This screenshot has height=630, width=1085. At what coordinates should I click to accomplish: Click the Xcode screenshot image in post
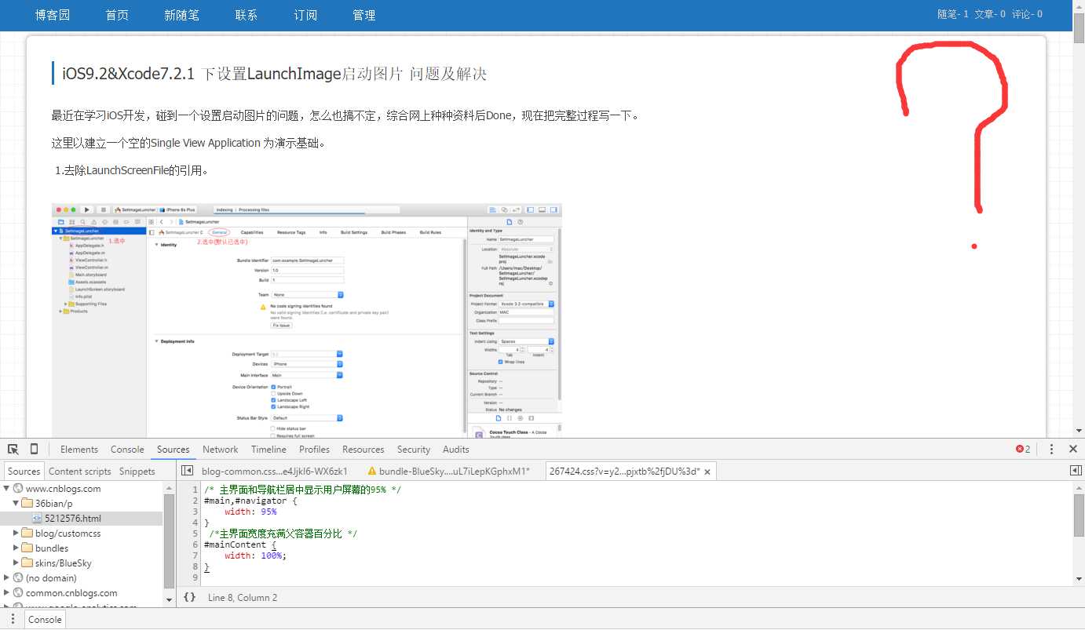click(x=307, y=320)
